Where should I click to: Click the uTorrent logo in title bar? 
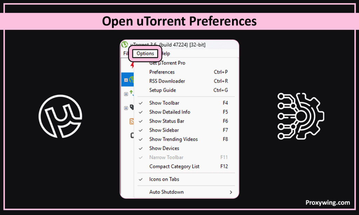pyautogui.click(x=124, y=44)
